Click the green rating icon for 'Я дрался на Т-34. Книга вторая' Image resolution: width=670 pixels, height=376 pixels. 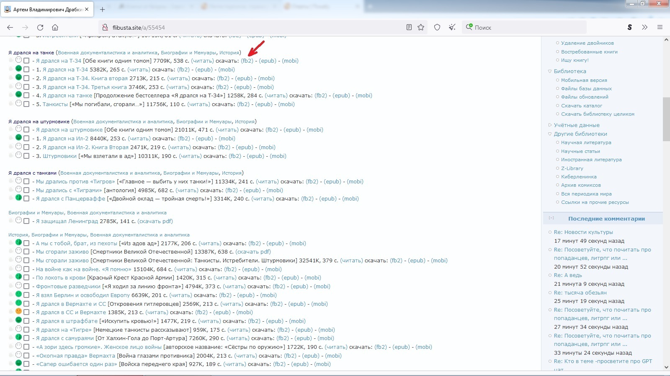[x=18, y=77]
